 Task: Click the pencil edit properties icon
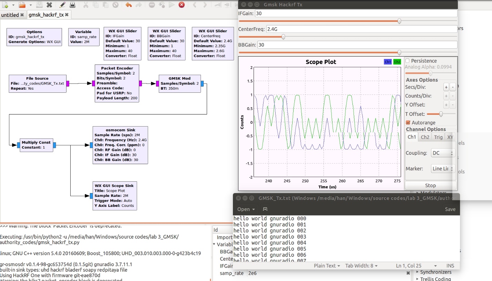click(62, 5)
